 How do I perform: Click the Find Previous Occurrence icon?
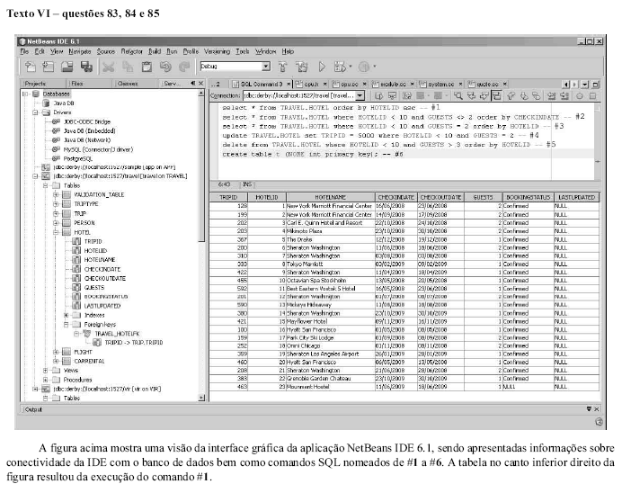click(x=471, y=95)
